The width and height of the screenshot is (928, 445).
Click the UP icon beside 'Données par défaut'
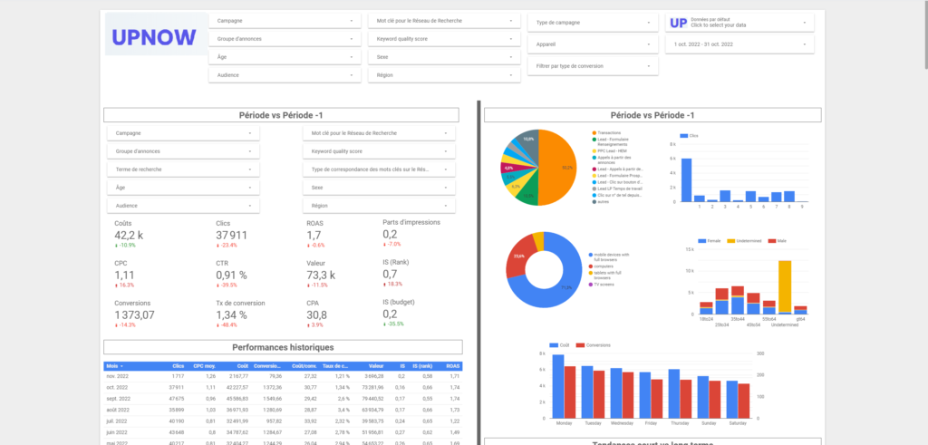(x=678, y=23)
